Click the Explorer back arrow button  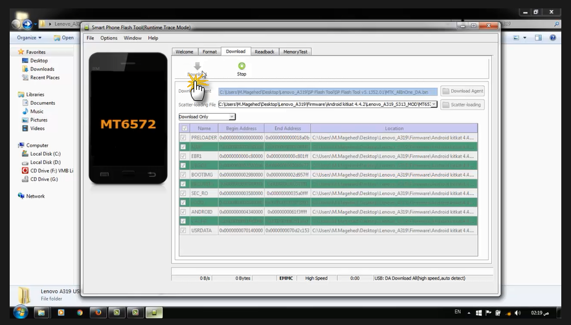(x=16, y=25)
